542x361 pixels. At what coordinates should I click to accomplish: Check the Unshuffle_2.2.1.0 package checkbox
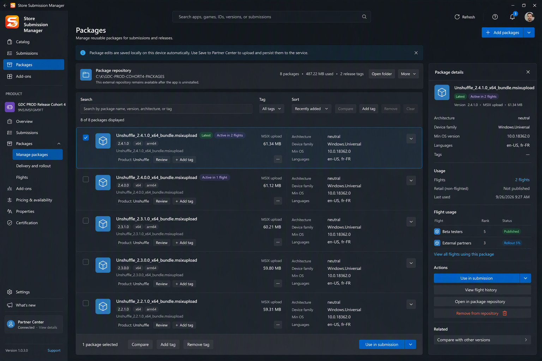pyautogui.click(x=86, y=303)
